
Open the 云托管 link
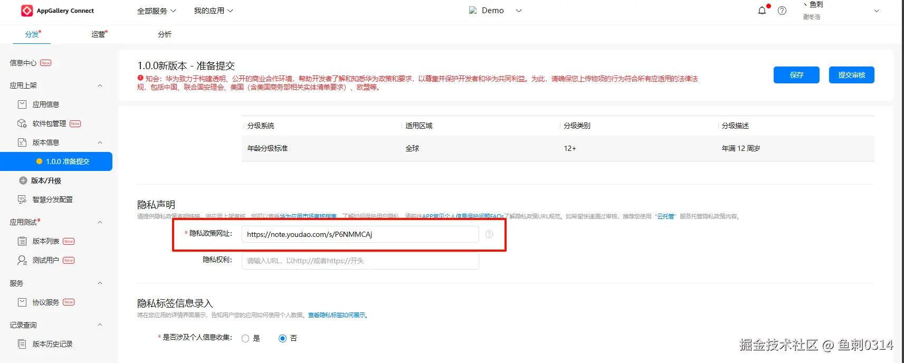[x=665, y=216]
